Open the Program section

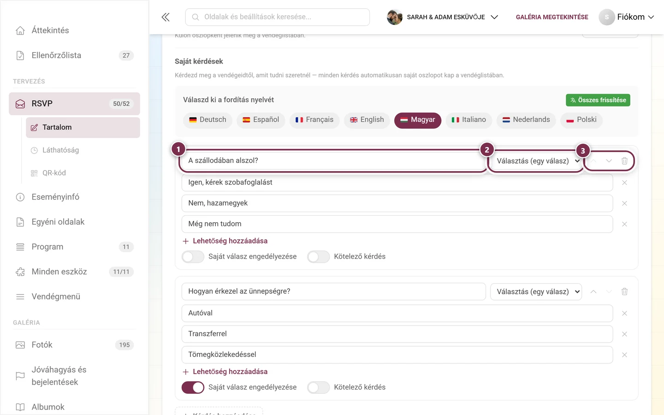click(74, 247)
